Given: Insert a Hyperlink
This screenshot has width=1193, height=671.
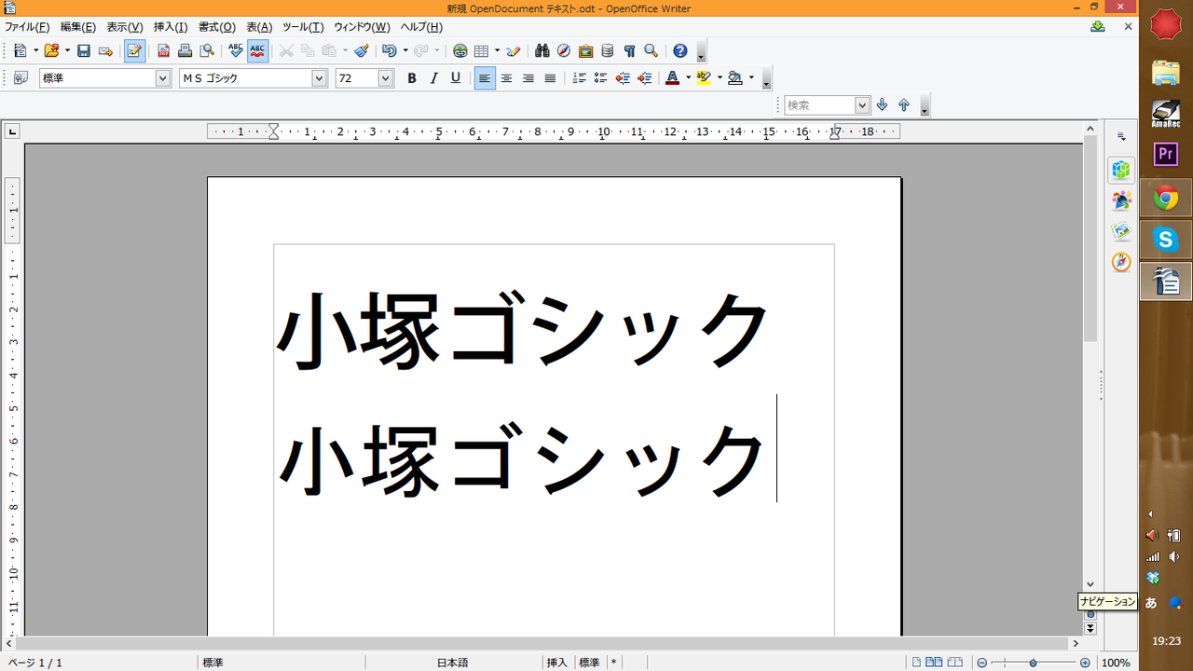Looking at the screenshot, I should [x=460, y=51].
